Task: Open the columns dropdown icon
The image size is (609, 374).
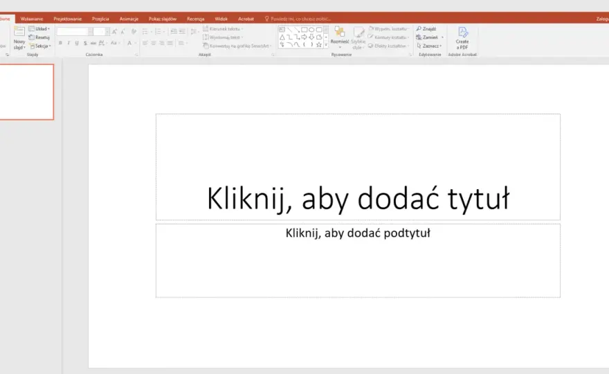Action: 182,43
